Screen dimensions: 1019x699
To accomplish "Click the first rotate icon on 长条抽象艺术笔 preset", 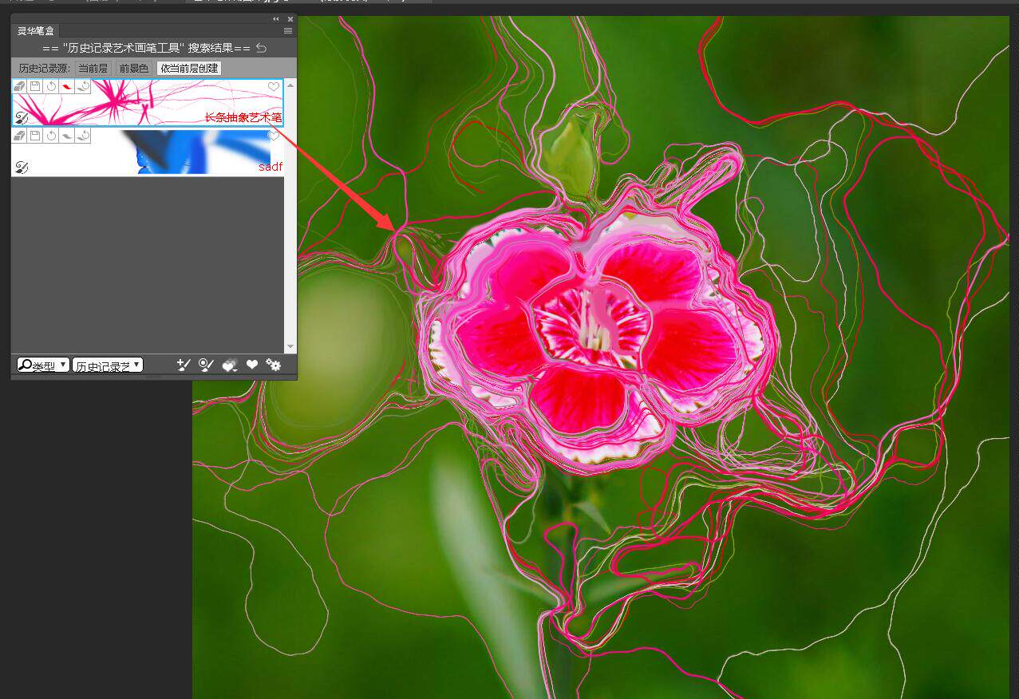I will click(x=51, y=86).
